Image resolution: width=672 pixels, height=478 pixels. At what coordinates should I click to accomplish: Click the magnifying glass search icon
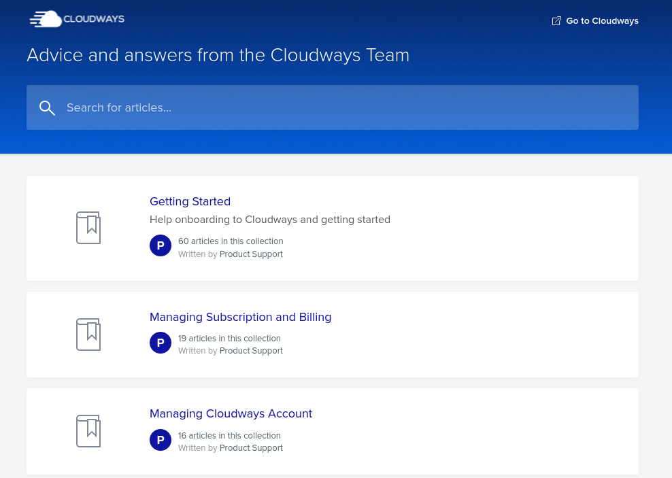47,107
